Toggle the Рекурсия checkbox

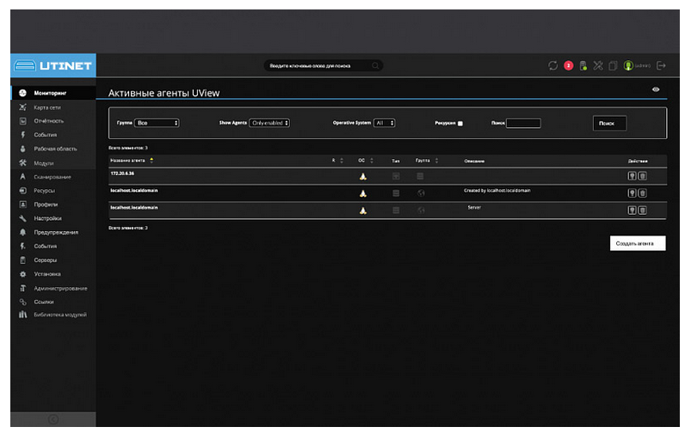[460, 124]
